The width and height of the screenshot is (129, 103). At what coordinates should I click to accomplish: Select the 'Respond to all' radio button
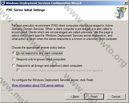coord(14,65)
